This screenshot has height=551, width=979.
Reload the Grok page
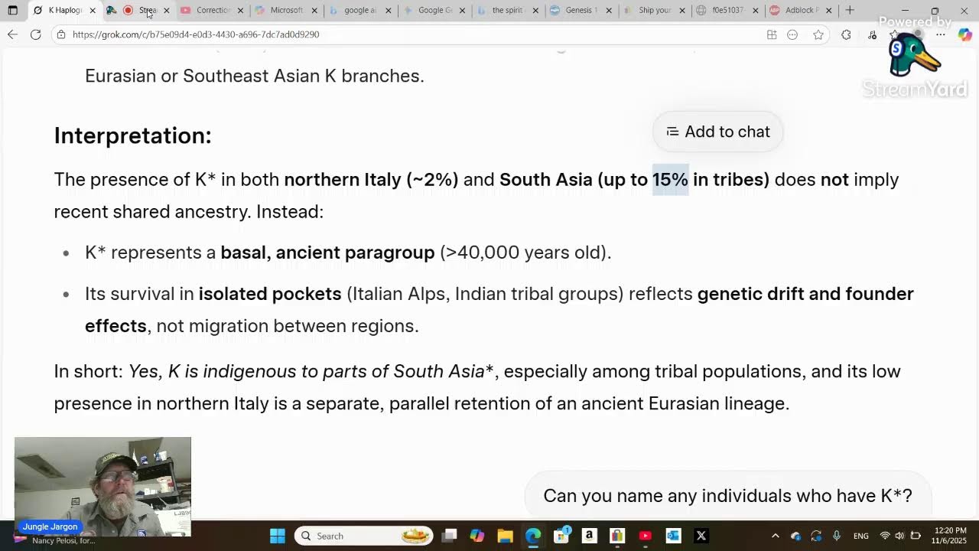35,34
